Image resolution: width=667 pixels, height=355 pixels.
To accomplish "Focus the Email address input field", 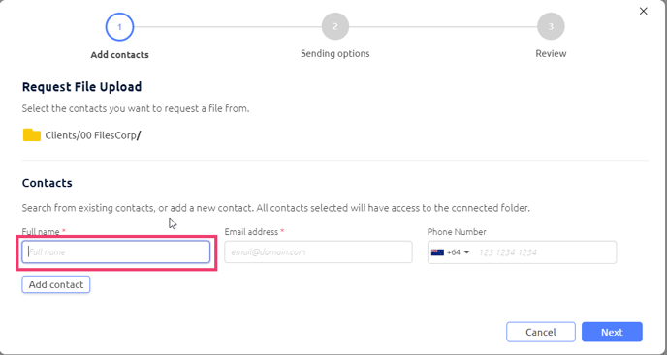I will (x=318, y=252).
